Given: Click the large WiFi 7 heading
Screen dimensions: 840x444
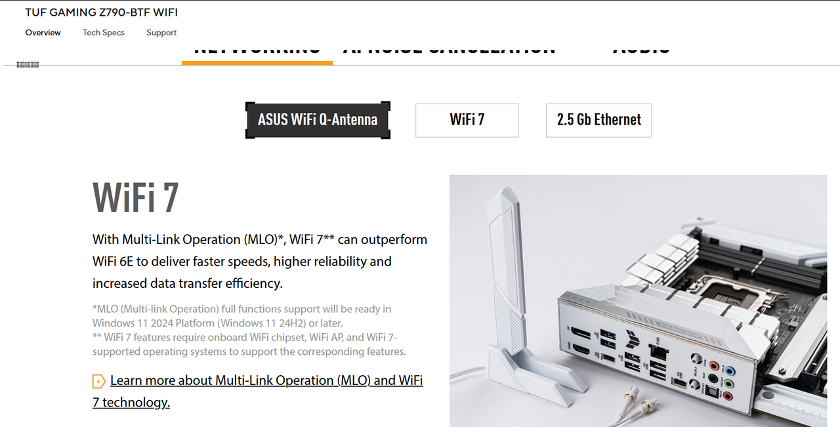Looking at the screenshot, I should pos(136,197).
